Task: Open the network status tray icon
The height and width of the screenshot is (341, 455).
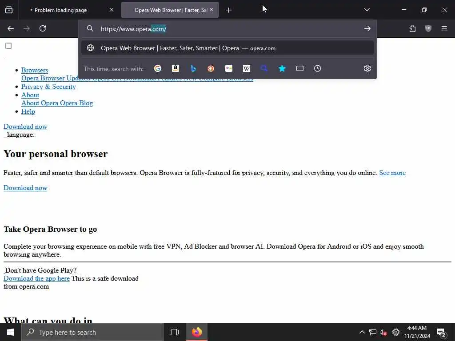Action: click(373, 332)
